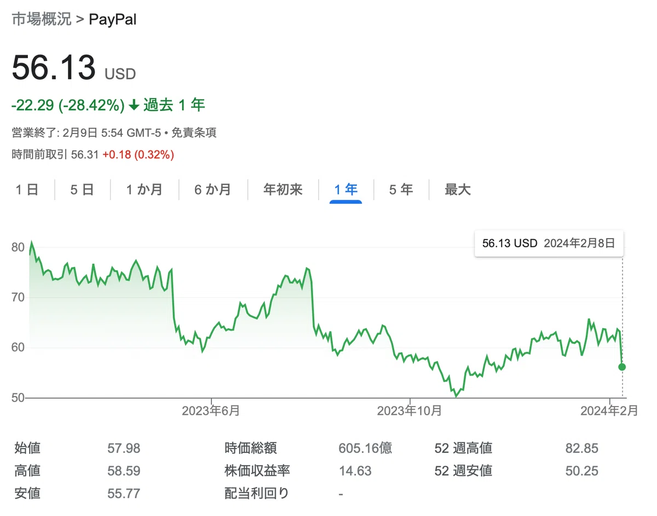Click the PayPal breadcrumb text
The image size is (657, 516).
pyautogui.click(x=113, y=20)
